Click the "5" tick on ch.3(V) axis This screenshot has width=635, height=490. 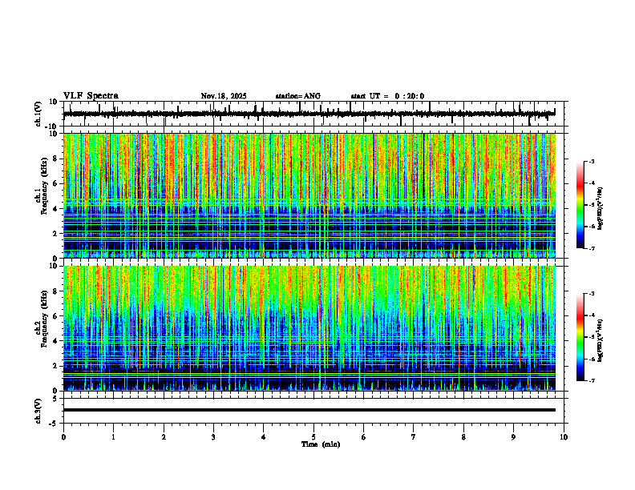56,398
